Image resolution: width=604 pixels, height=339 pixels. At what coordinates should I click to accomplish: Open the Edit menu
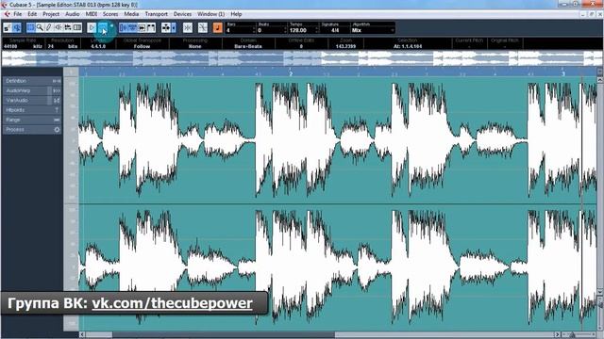pyautogui.click(x=32, y=14)
